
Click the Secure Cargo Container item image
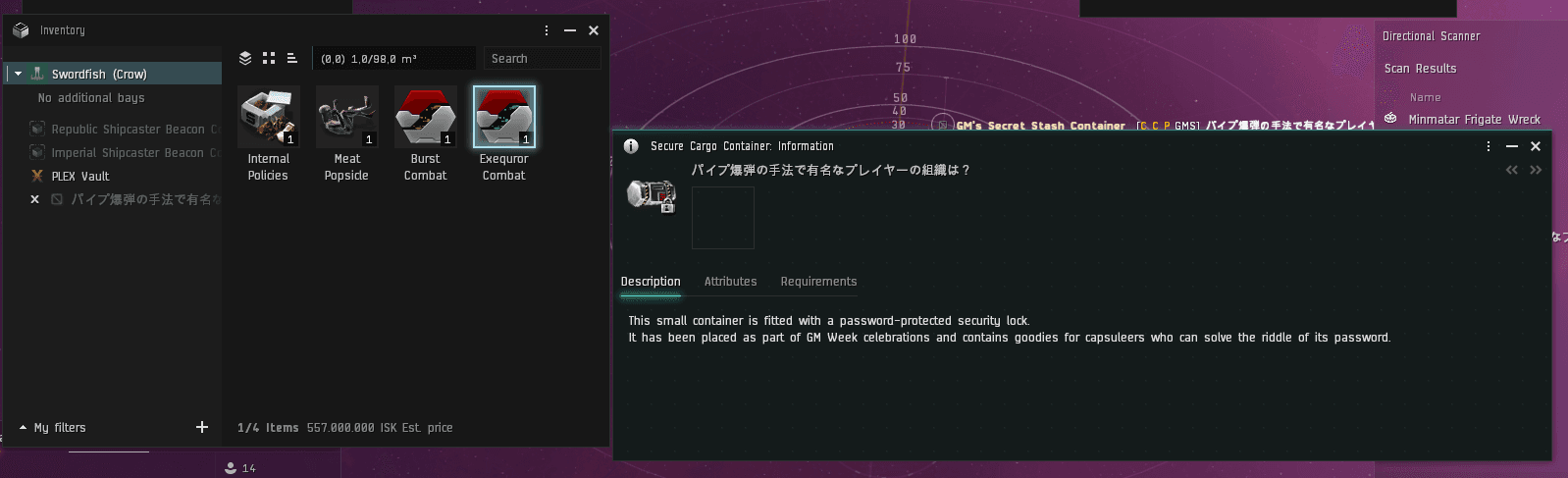[x=652, y=195]
